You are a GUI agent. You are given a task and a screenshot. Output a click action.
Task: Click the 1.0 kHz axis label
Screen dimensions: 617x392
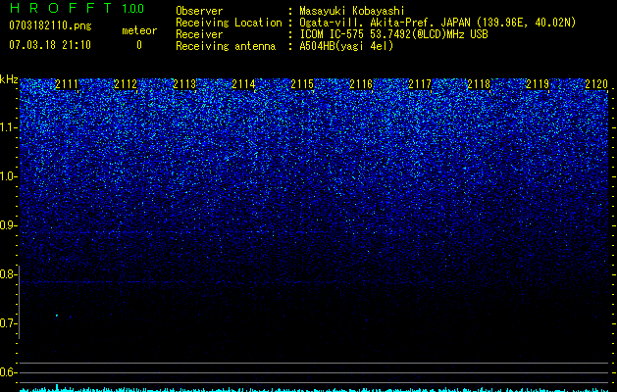pos(8,176)
